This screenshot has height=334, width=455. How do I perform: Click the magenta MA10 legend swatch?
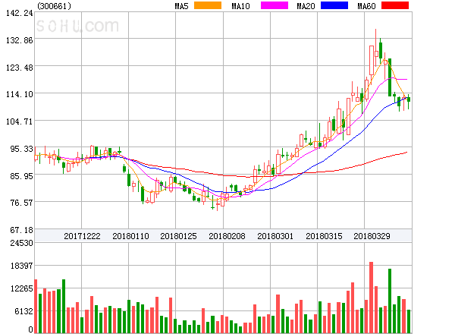click(x=275, y=5)
